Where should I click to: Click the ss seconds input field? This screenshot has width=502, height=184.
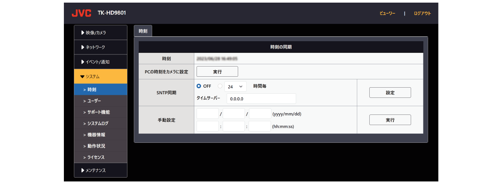pyautogui.click(x=260, y=126)
